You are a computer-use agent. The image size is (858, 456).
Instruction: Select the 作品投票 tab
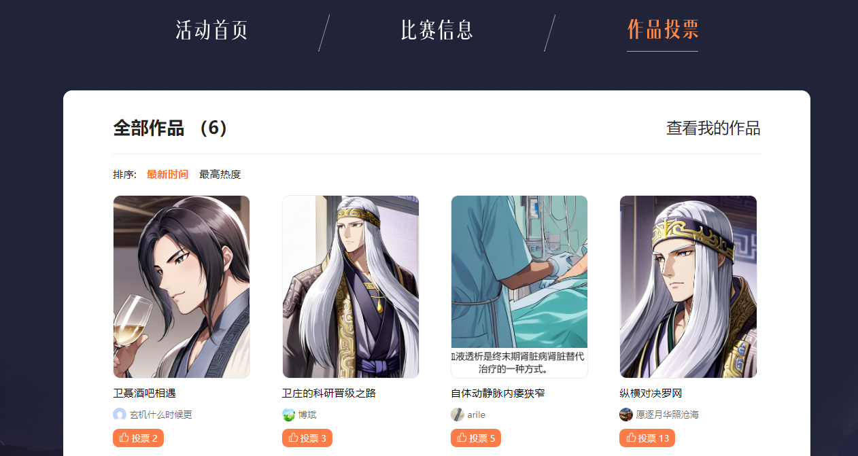663,31
